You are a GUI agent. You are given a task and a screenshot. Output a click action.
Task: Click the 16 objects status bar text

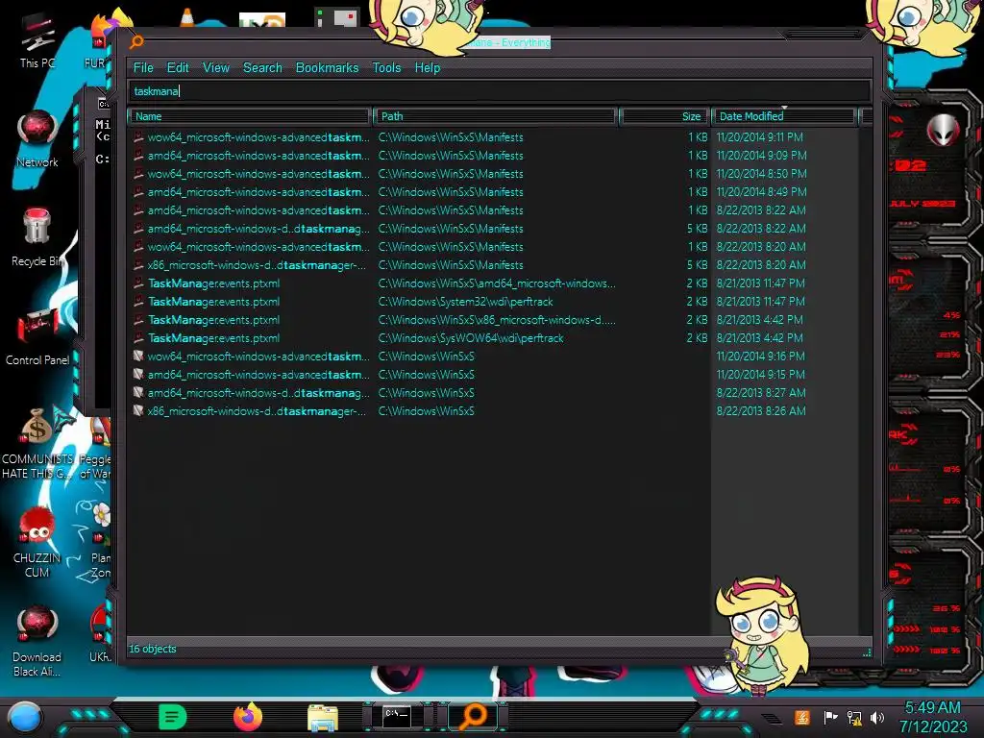[153, 649]
